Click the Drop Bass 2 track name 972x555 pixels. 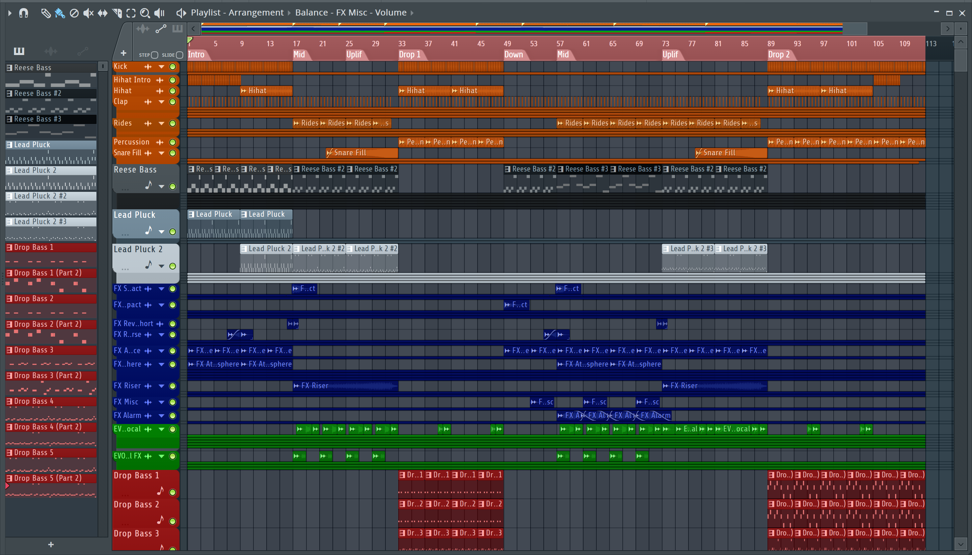136,505
